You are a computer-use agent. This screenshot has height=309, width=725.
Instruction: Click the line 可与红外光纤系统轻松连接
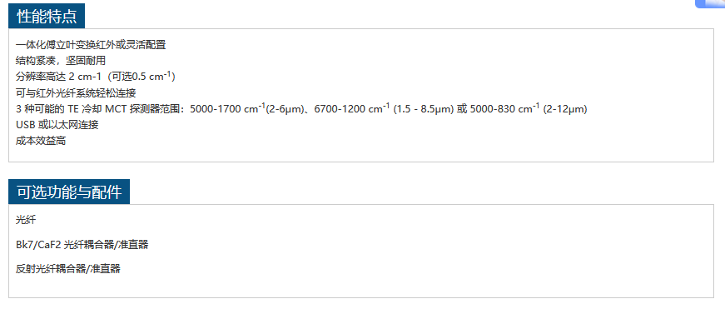(x=76, y=93)
